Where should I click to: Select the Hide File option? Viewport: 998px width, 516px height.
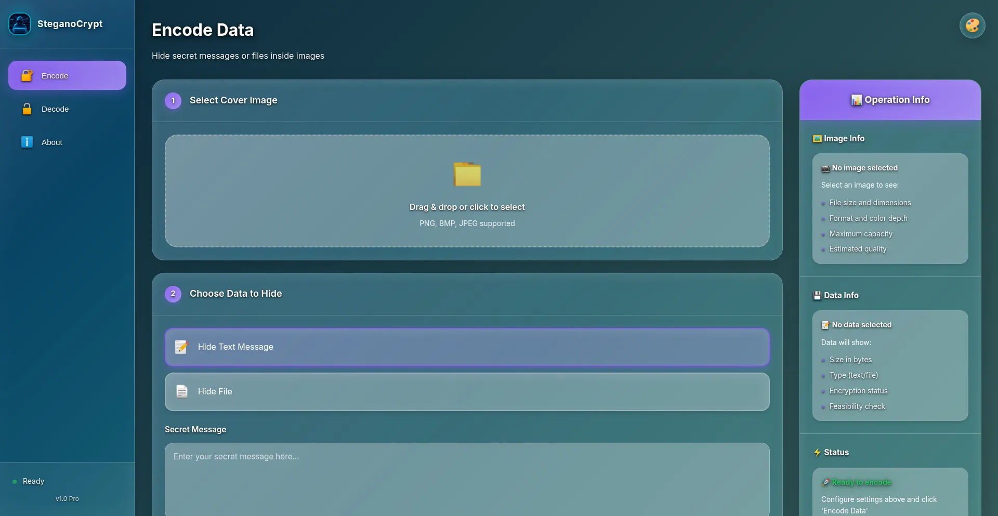(467, 392)
